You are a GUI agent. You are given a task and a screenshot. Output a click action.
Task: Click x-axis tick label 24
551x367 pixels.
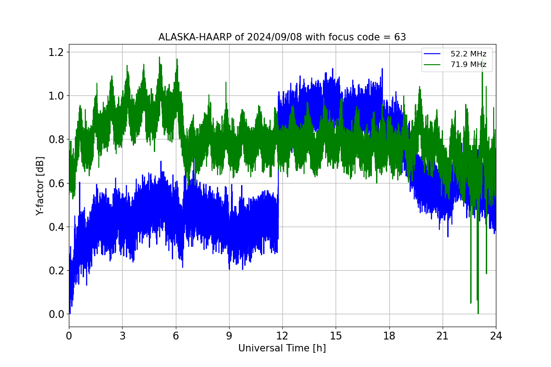coord(496,336)
